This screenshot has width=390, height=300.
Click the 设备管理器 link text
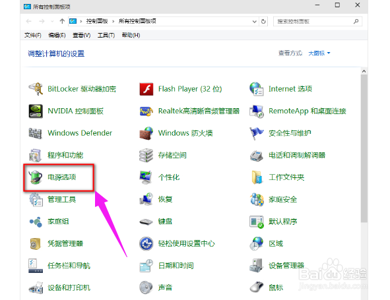tap(286, 266)
